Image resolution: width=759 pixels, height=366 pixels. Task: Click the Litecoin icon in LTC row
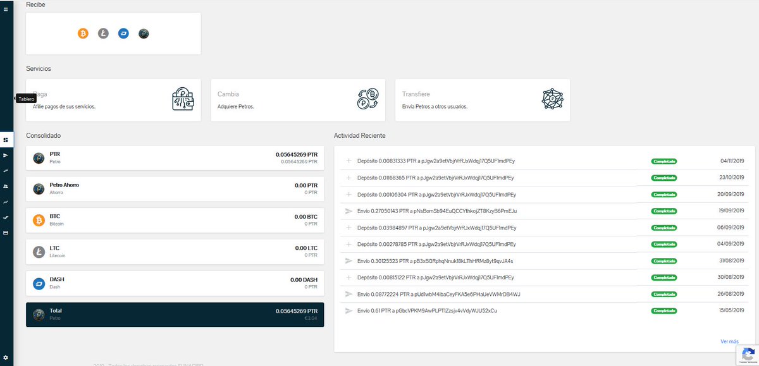[x=39, y=252]
